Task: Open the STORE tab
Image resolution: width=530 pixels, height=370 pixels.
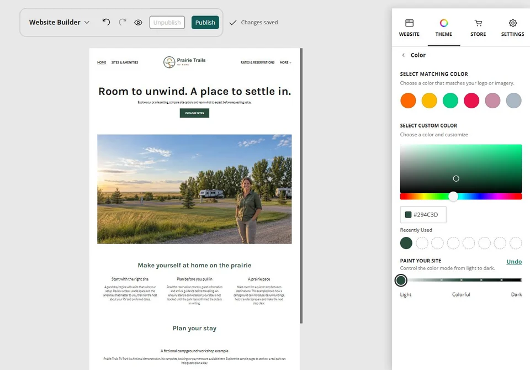Action: click(478, 28)
